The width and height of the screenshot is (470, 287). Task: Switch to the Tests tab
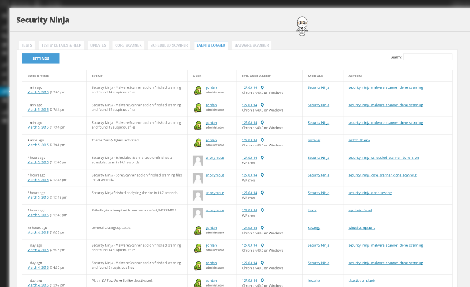tap(26, 45)
